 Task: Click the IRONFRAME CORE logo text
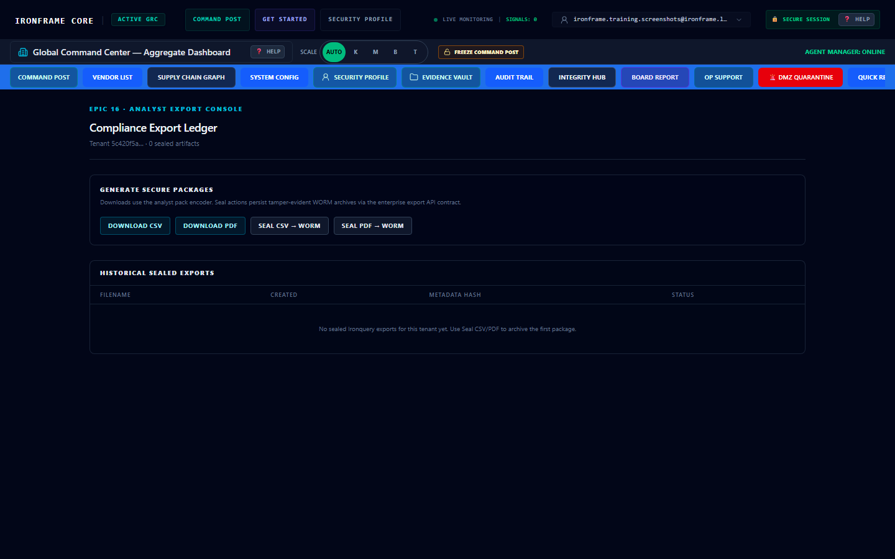(54, 20)
